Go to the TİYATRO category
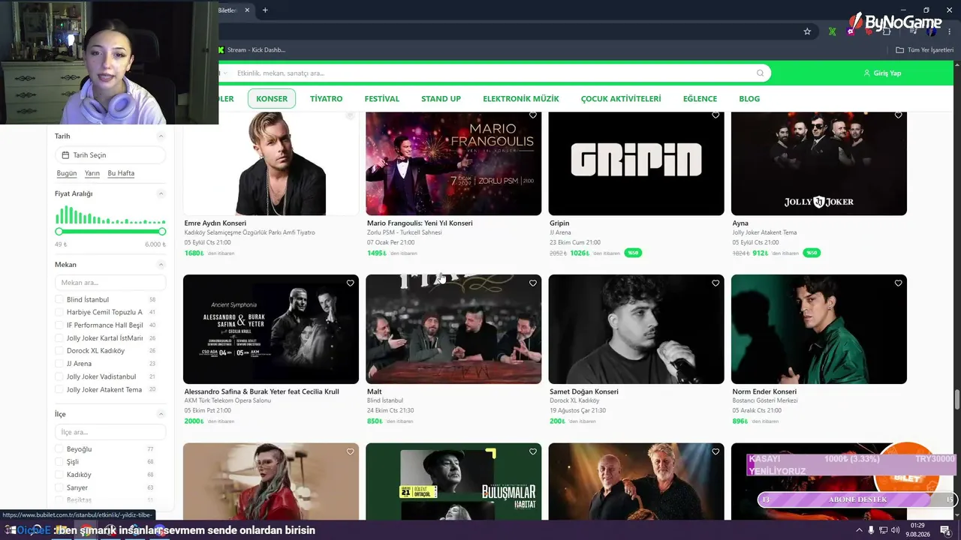Viewport: 961px width, 540px height. pyautogui.click(x=326, y=99)
